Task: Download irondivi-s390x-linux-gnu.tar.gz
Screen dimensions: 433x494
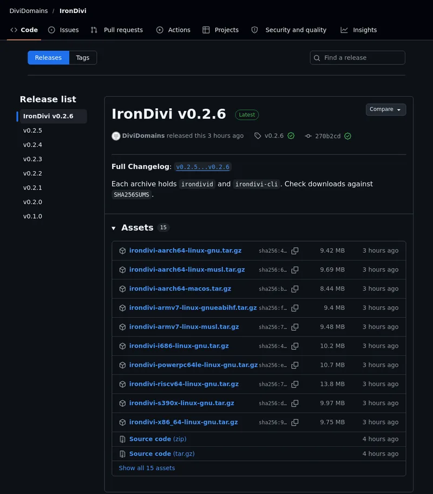Action: (182, 403)
